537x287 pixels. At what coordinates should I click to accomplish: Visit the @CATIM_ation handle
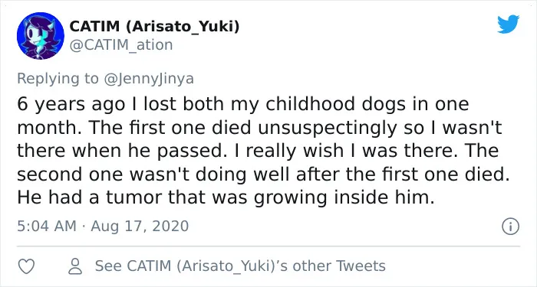(x=121, y=44)
